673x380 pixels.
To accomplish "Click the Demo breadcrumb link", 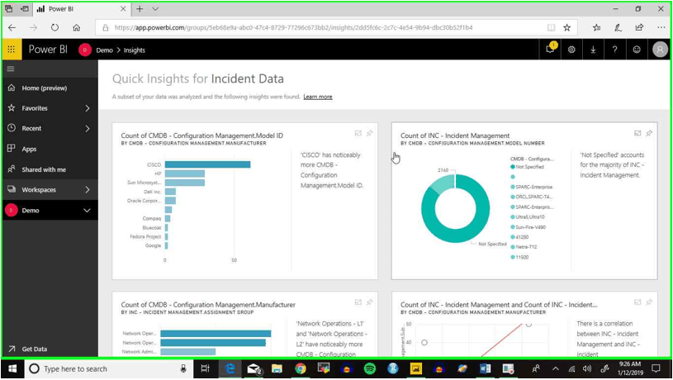I will tap(104, 50).
